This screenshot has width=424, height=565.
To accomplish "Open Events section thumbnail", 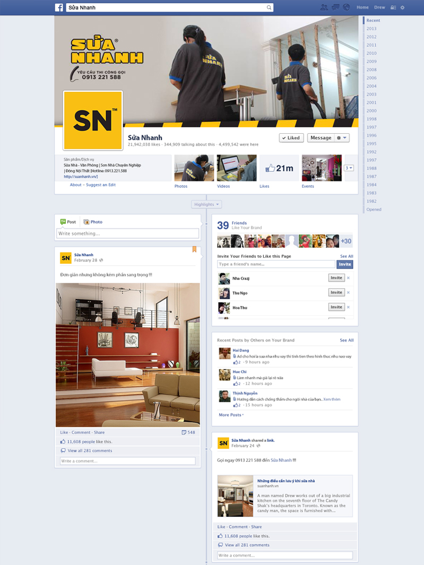I will [x=322, y=168].
